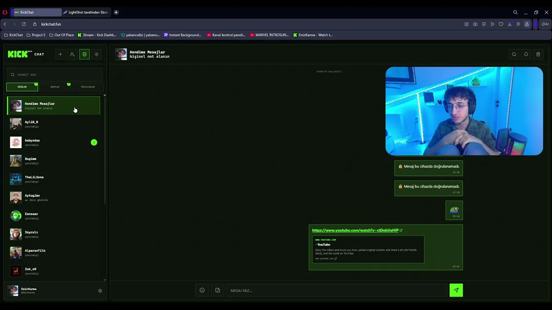Click the chat header avatar of Kendime Mesajlar

point(121,54)
